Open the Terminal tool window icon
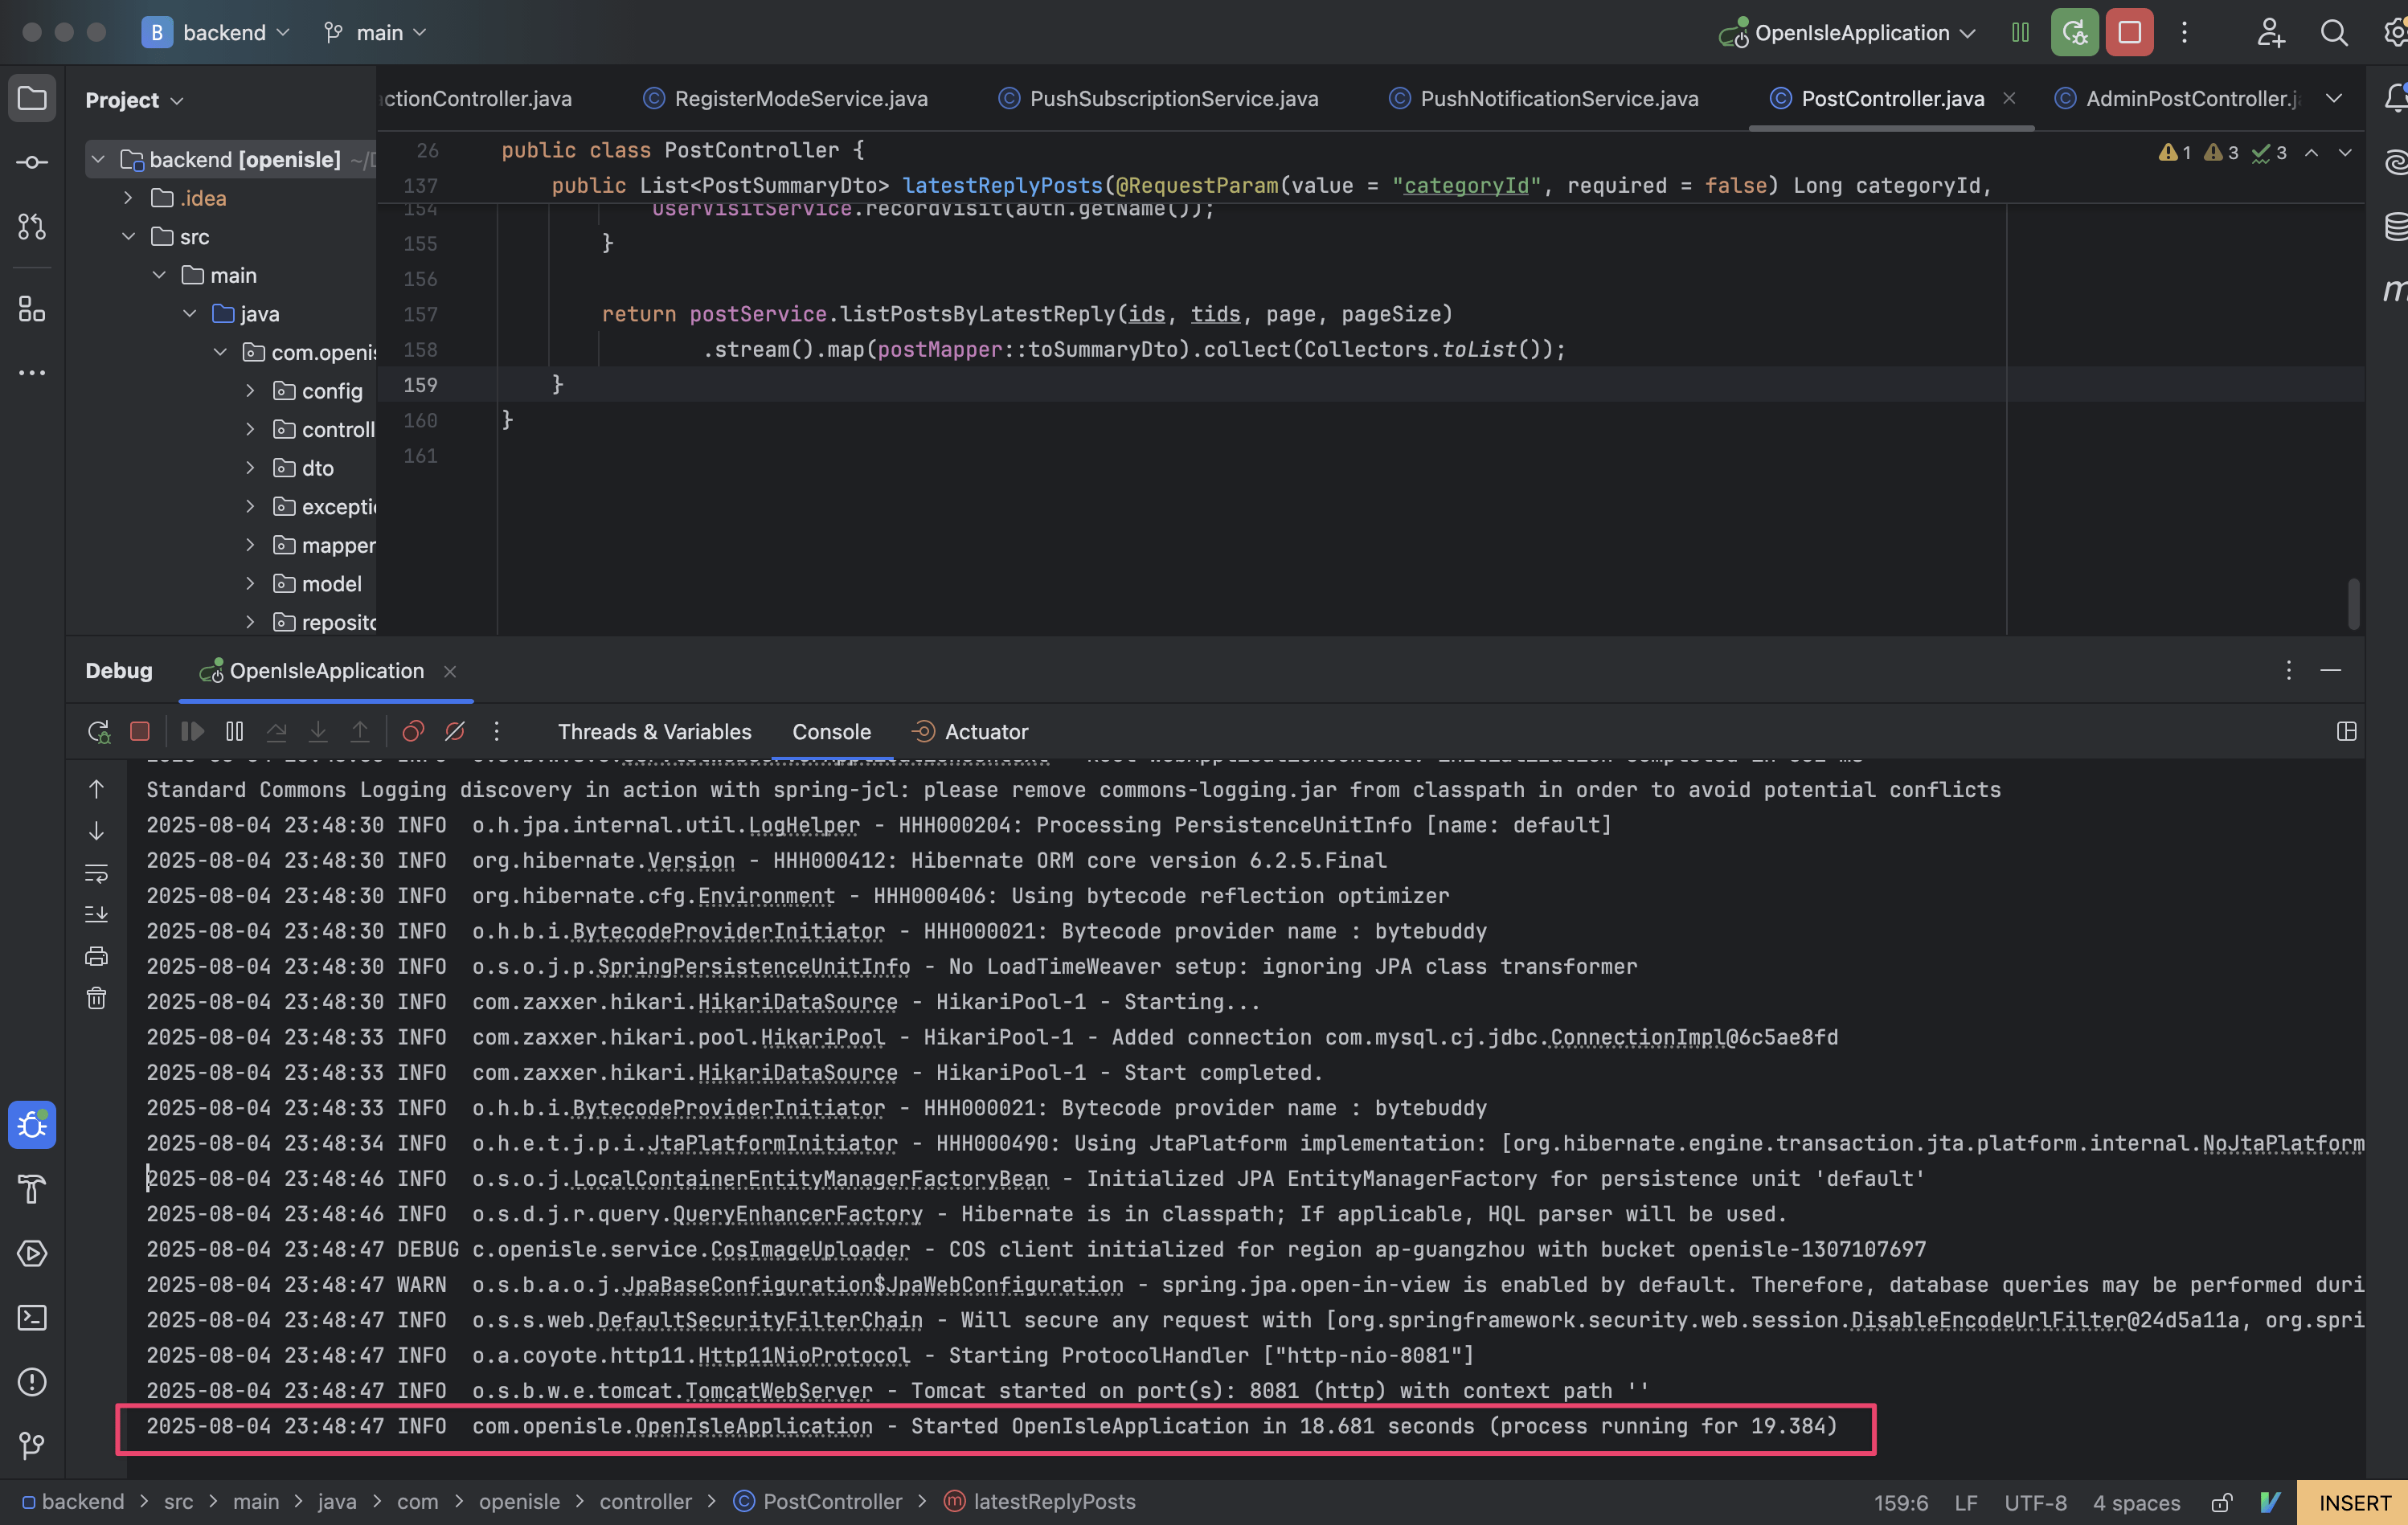The image size is (2408, 1525). click(x=32, y=1317)
